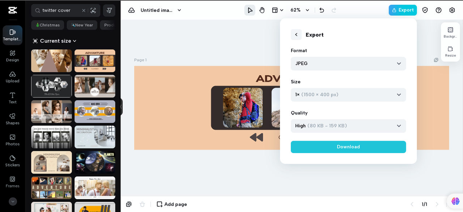Click the Page 1 label

[140, 60]
